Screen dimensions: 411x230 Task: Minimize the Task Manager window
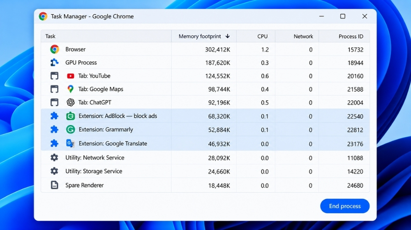tap(322, 16)
